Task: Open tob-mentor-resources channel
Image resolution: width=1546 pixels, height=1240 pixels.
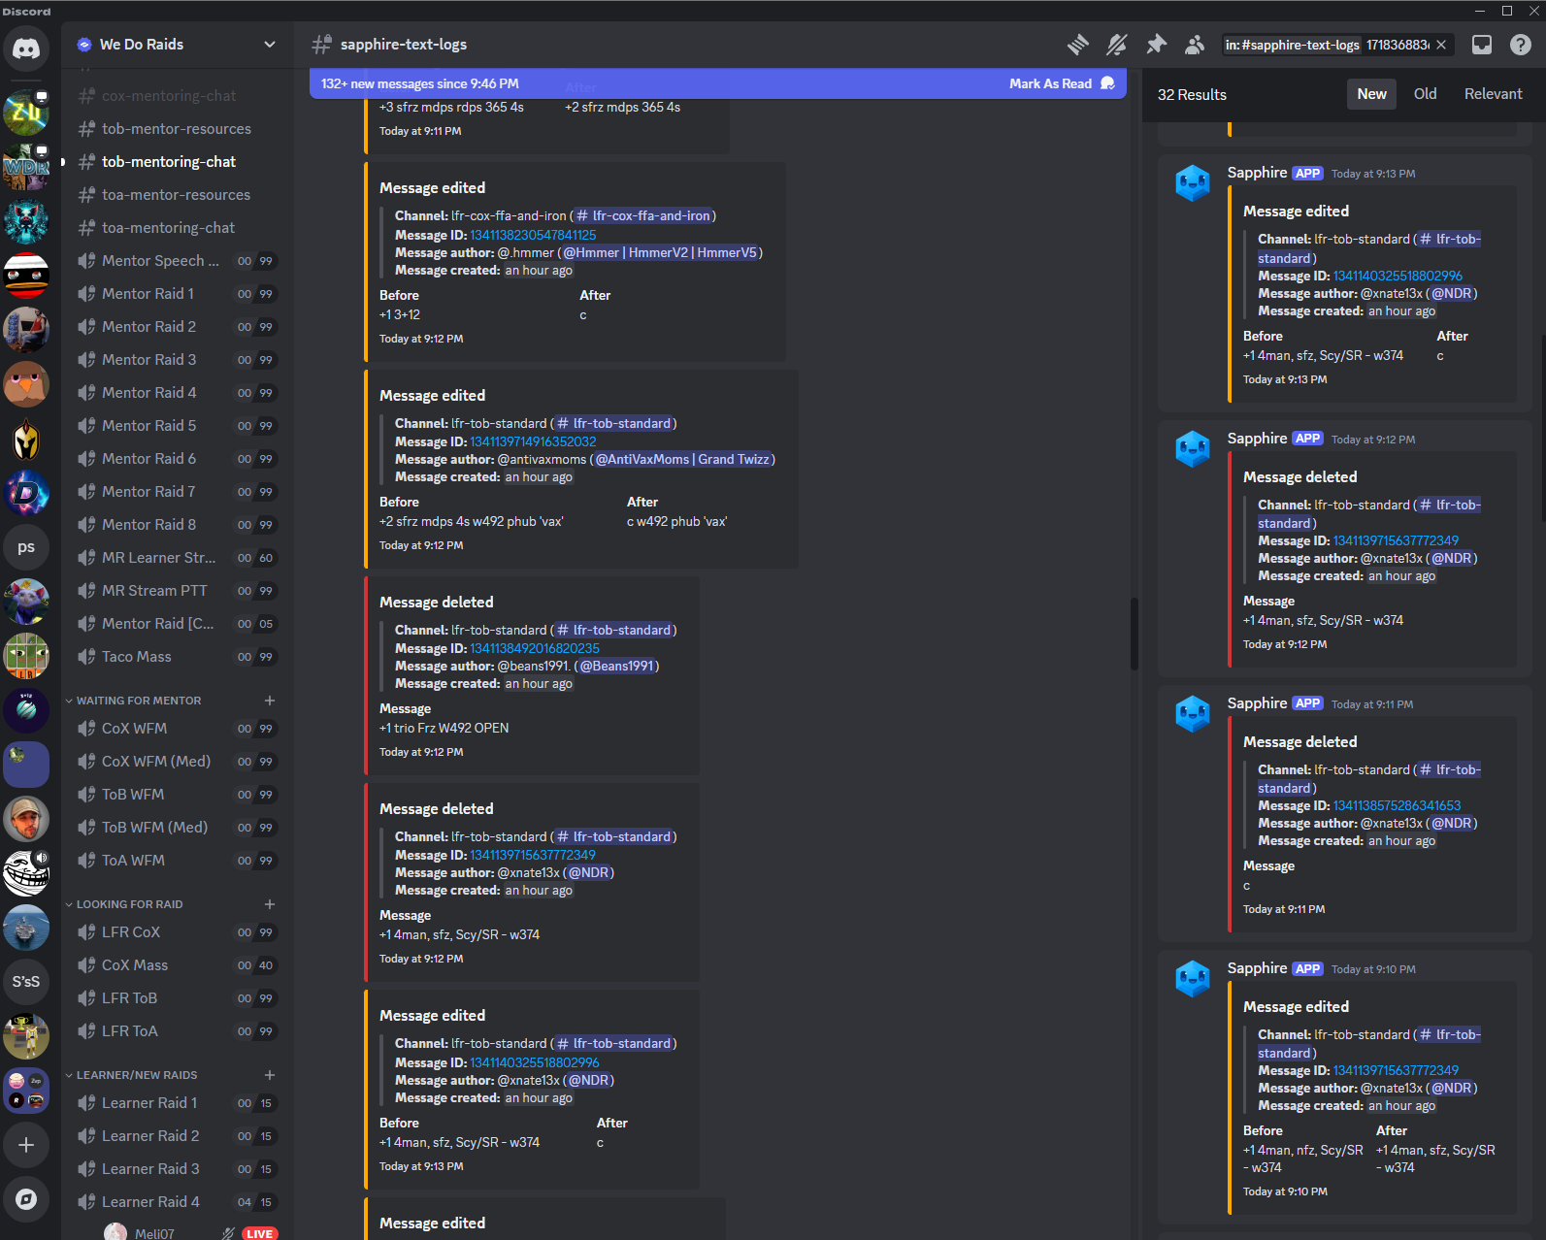Action: (177, 129)
